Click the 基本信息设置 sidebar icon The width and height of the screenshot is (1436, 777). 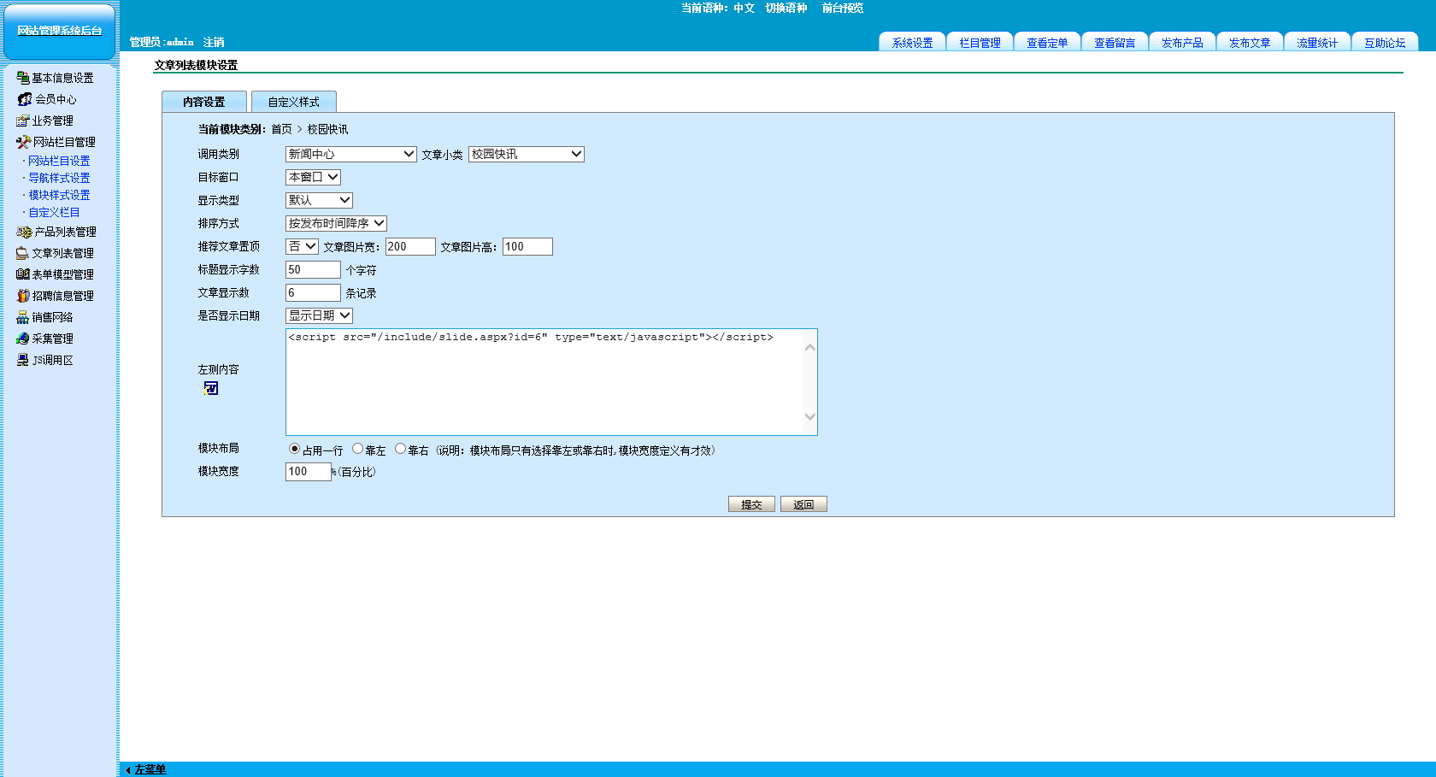pyautogui.click(x=23, y=78)
